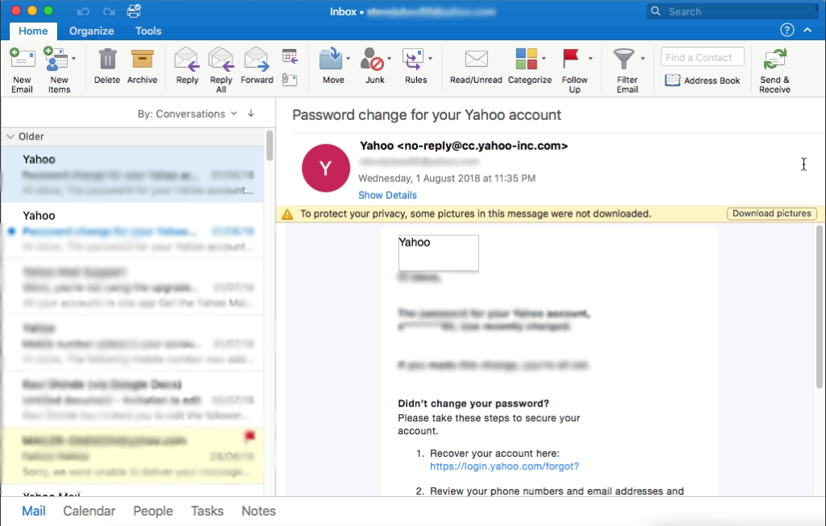Click the message list scrollbar
The image size is (826, 526).
pos(269,146)
